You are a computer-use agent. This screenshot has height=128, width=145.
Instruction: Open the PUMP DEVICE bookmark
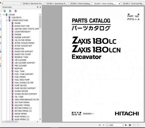(20, 86)
